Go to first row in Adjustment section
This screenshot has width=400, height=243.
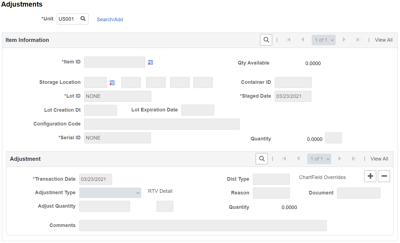point(284,159)
